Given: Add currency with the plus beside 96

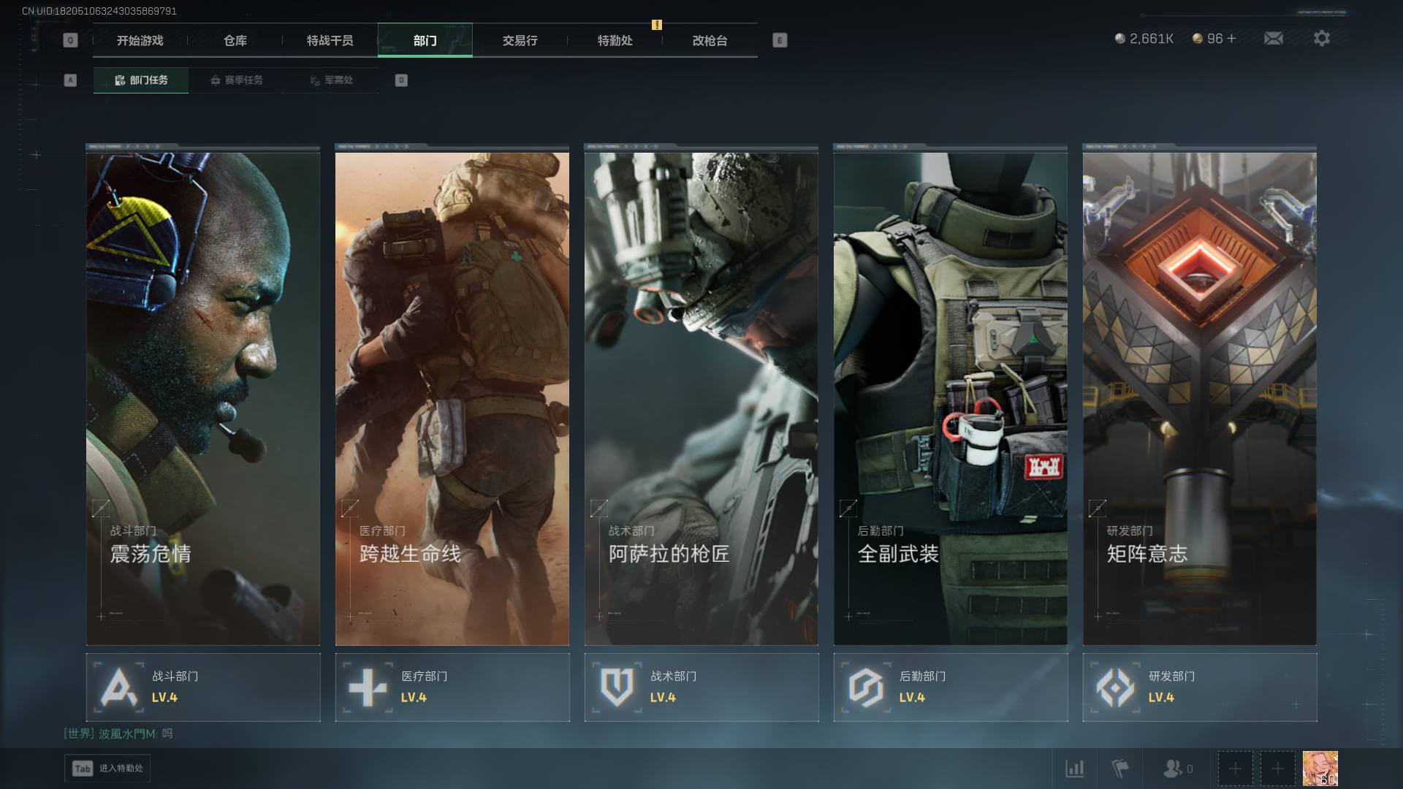Looking at the screenshot, I should pos(1232,39).
